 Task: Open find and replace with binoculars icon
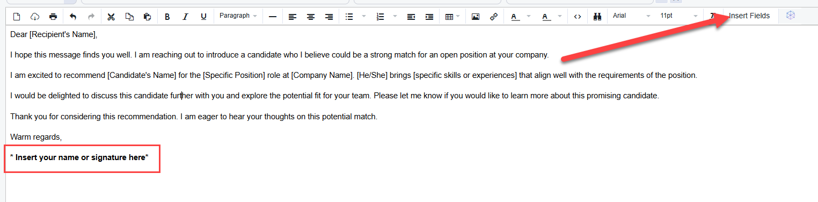(597, 17)
